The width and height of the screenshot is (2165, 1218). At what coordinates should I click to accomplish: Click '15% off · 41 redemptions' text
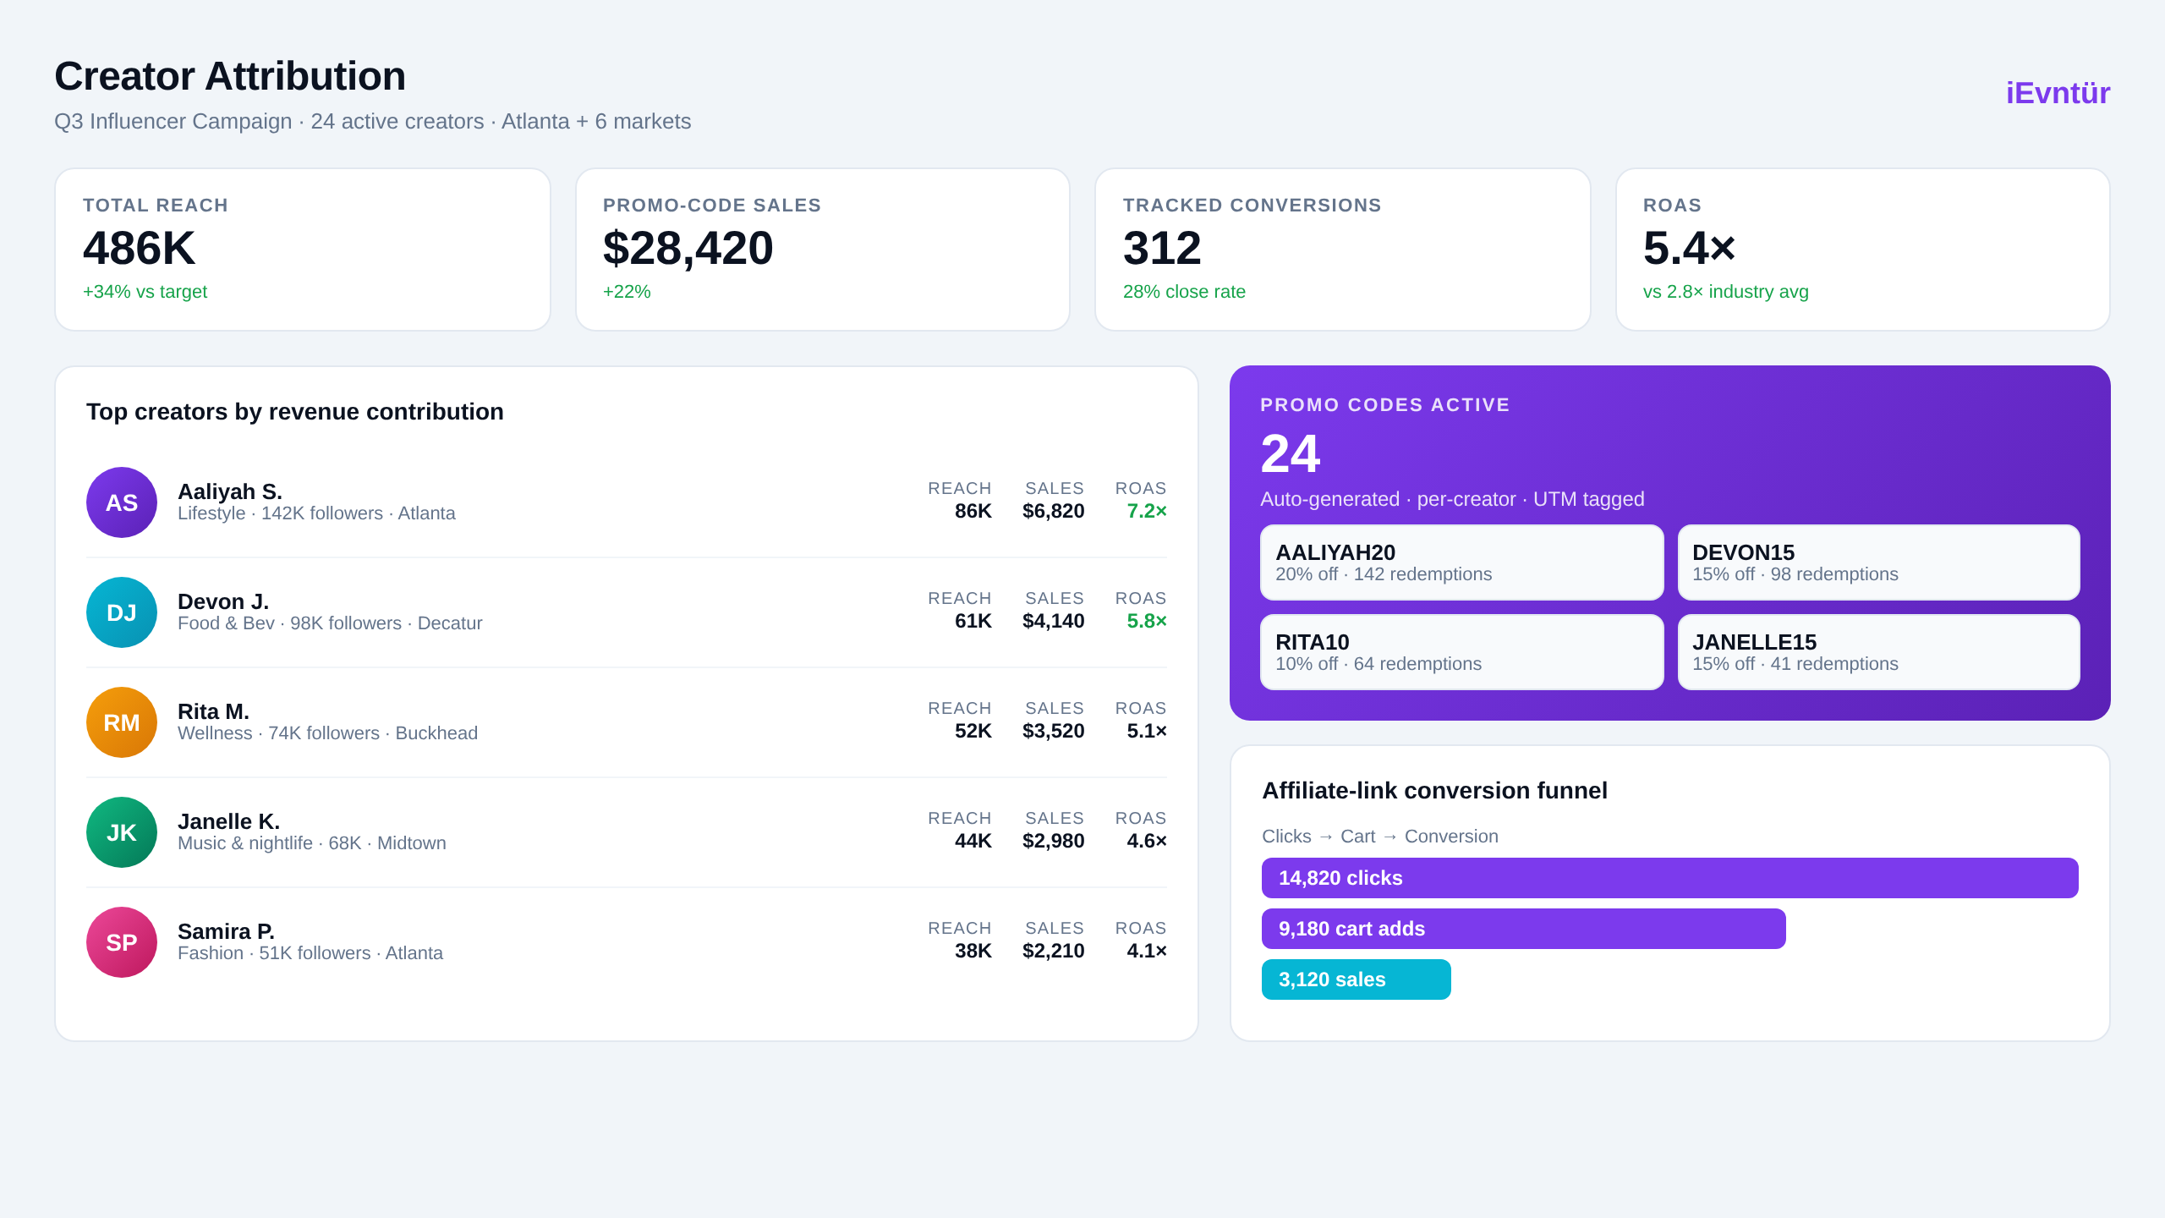(1795, 664)
